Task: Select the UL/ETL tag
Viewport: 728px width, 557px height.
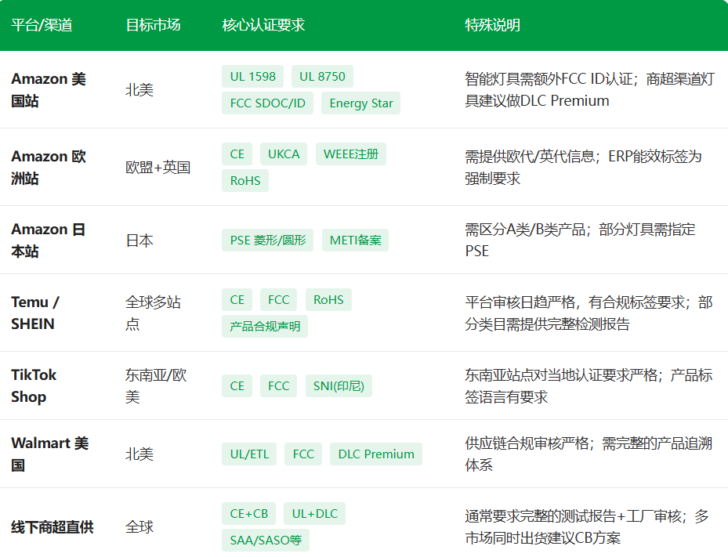Action: click(x=249, y=454)
